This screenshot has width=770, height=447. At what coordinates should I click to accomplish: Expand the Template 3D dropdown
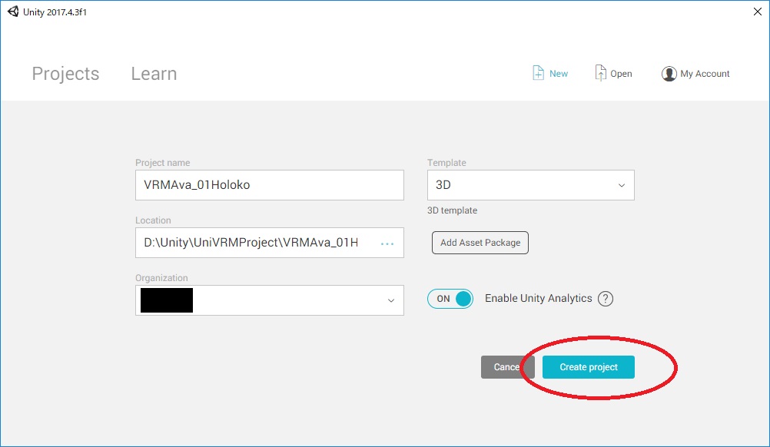click(531, 185)
